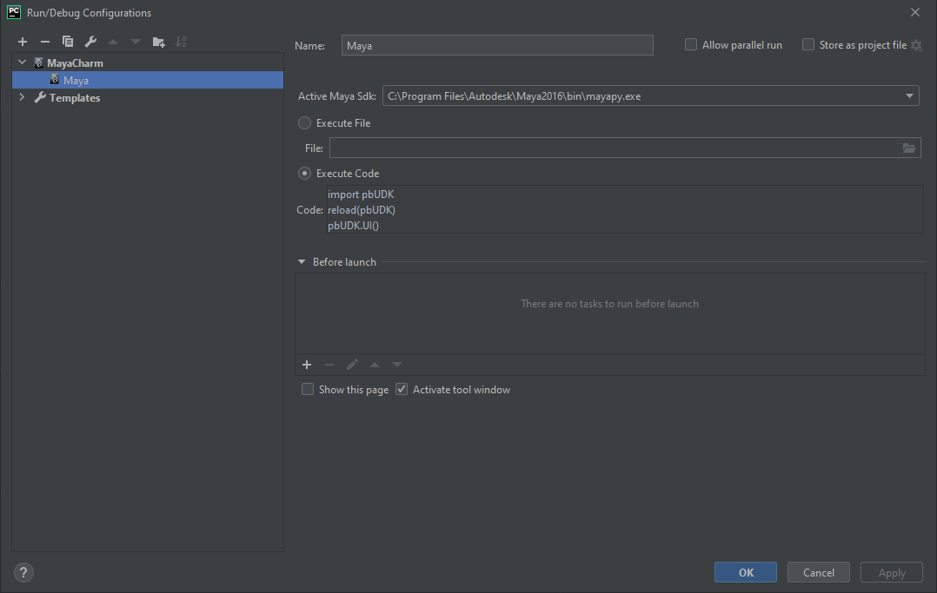
Task: Open project file storage settings gear
Action: tap(917, 45)
